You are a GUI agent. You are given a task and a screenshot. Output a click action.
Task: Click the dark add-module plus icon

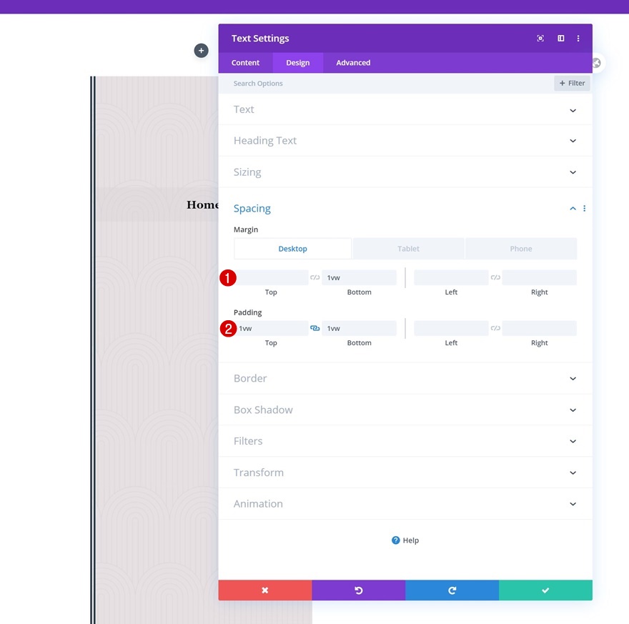[x=201, y=51]
